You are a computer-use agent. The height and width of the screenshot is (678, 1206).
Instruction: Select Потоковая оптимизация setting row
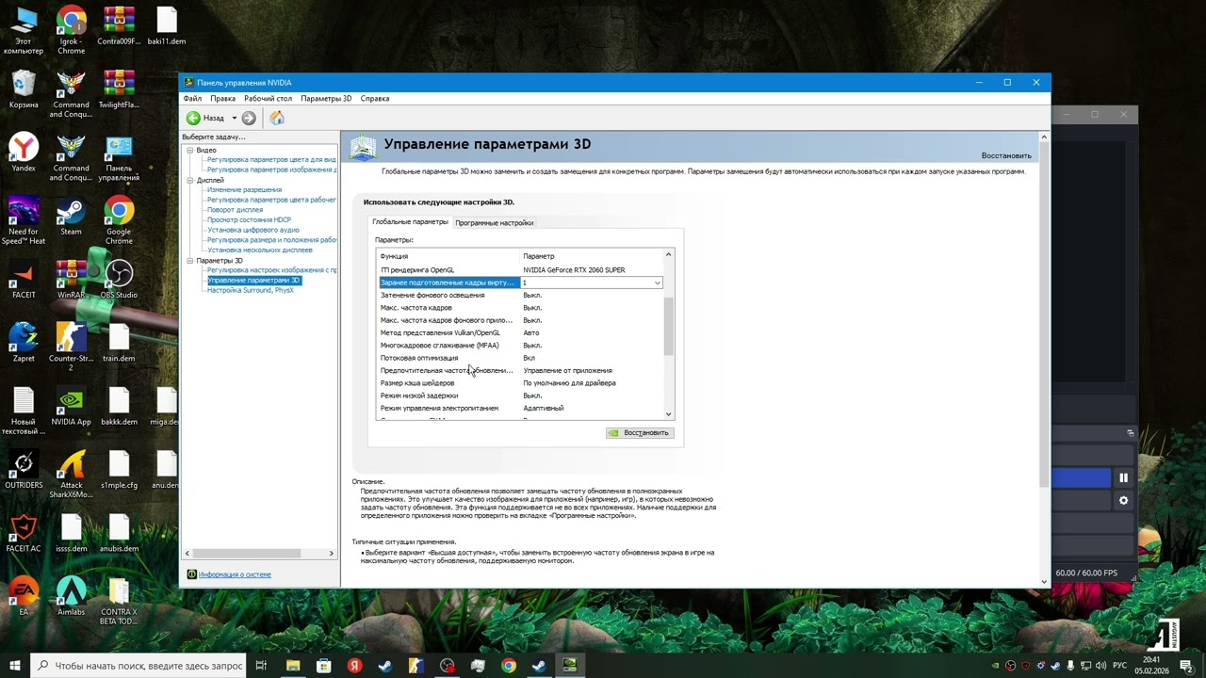click(x=520, y=358)
